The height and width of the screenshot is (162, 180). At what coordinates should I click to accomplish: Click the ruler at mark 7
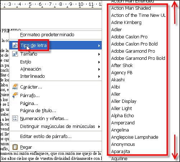point(50,4)
